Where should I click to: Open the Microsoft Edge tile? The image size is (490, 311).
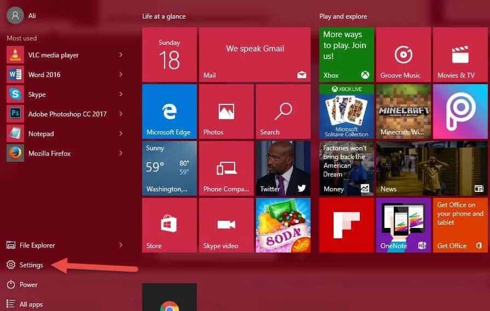pyautogui.click(x=169, y=111)
